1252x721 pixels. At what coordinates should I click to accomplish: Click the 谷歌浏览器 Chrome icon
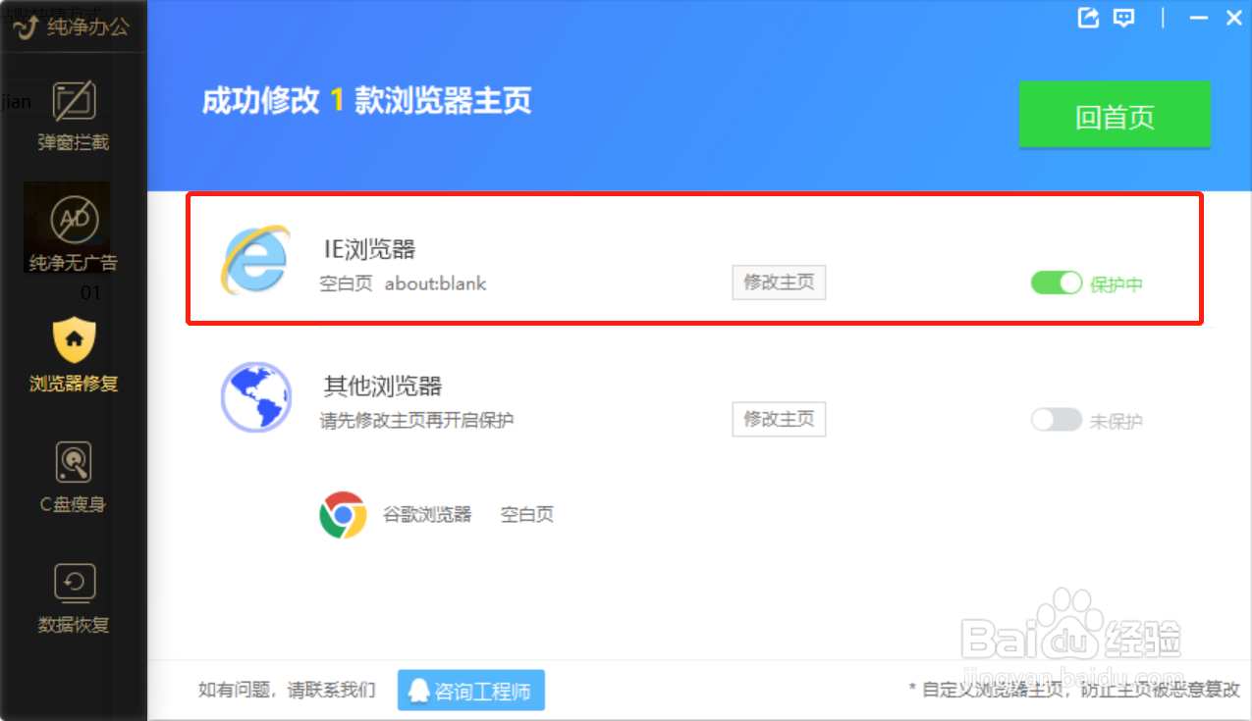click(344, 513)
